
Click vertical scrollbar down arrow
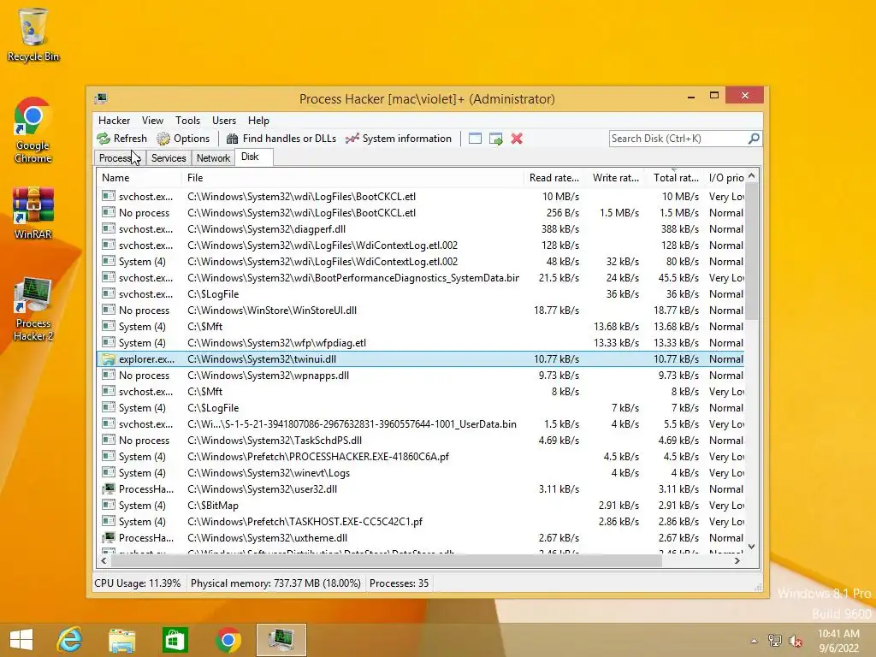click(x=751, y=547)
